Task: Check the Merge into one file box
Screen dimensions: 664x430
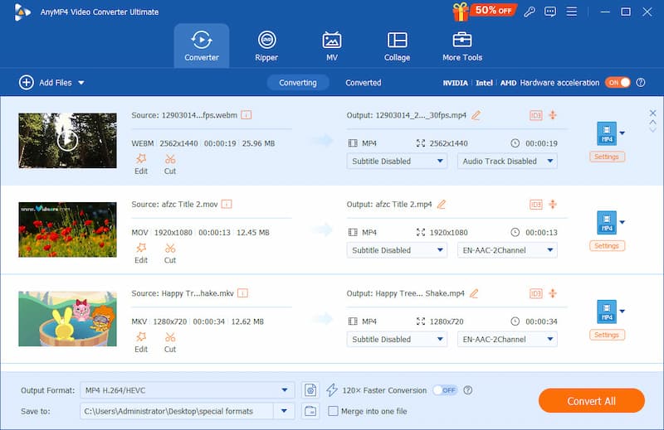Action: tap(333, 411)
